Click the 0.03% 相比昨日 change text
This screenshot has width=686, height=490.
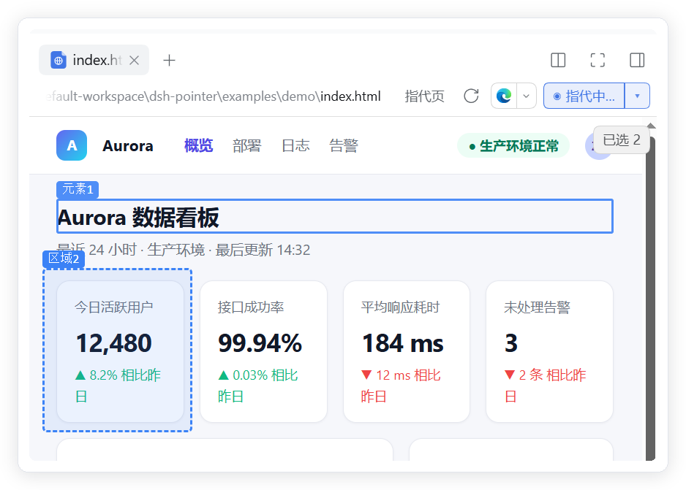tap(258, 386)
